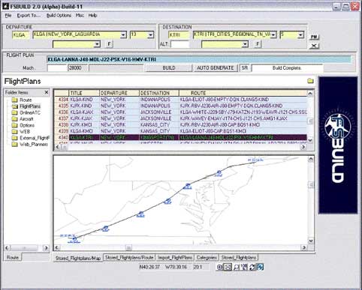Click the BUILD button

click(x=169, y=68)
